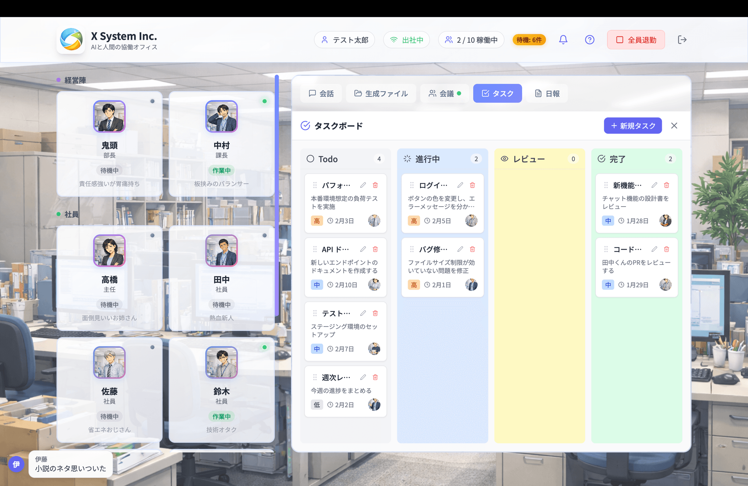Open the テスト太郎 user menu

pyautogui.click(x=344, y=40)
